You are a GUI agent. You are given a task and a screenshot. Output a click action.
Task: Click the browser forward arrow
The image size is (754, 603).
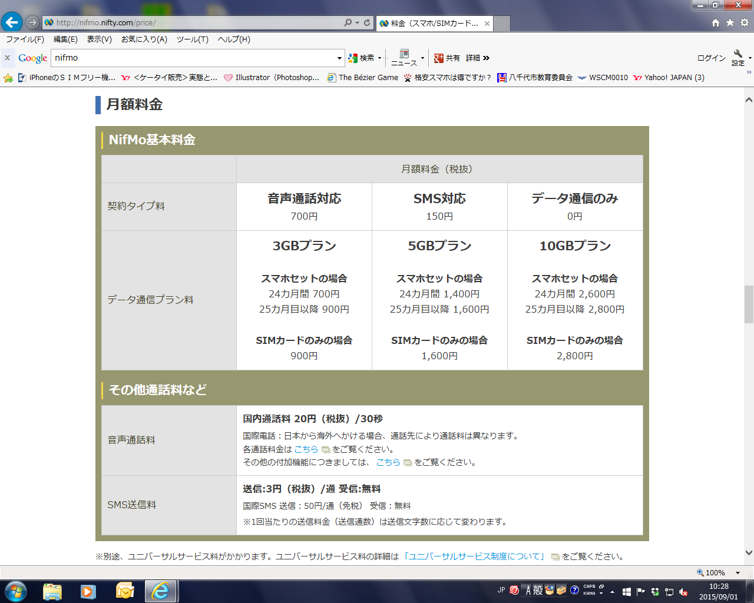click(32, 22)
